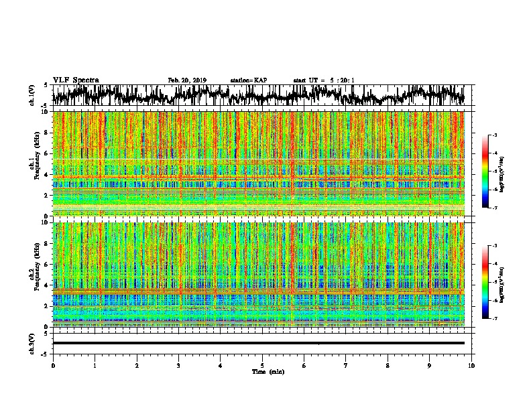This screenshot has height=410, width=531.
Task: Click the "5" tick on the time axis
Action: click(x=262, y=366)
